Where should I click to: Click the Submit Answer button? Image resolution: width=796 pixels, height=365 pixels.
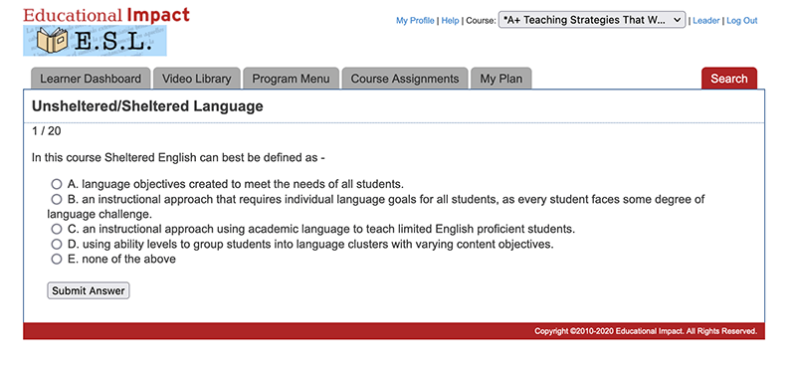tap(89, 290)
